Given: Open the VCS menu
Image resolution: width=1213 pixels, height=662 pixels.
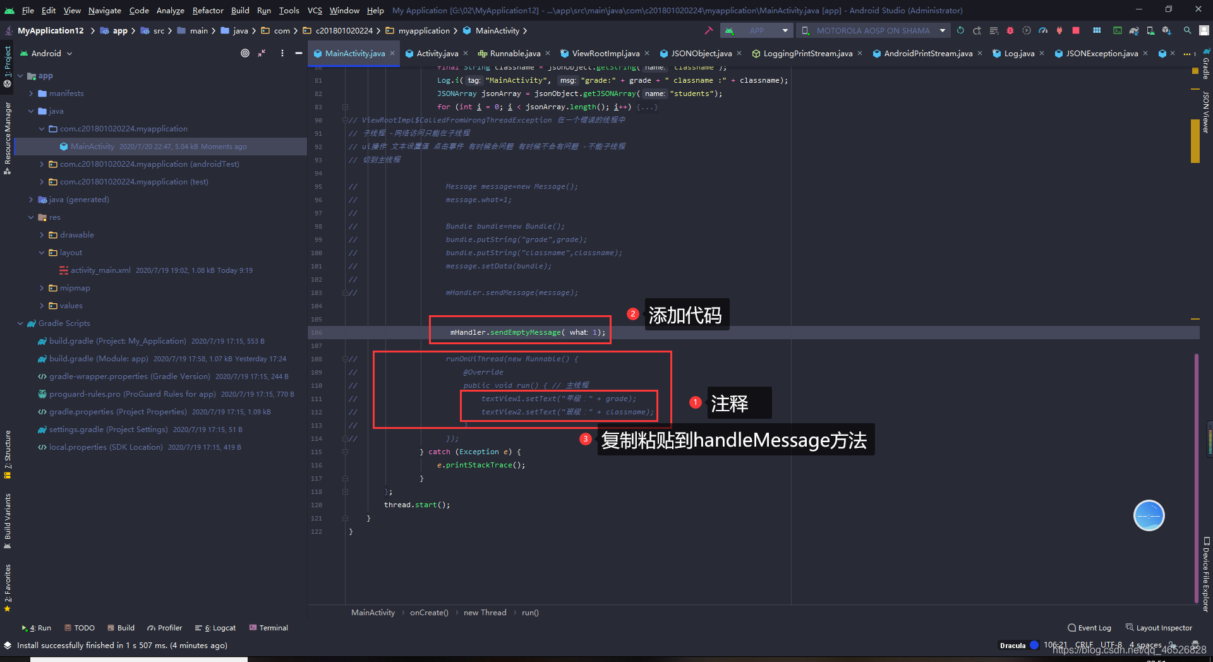Looking at the screenshot, I should (x=315, y=10).
